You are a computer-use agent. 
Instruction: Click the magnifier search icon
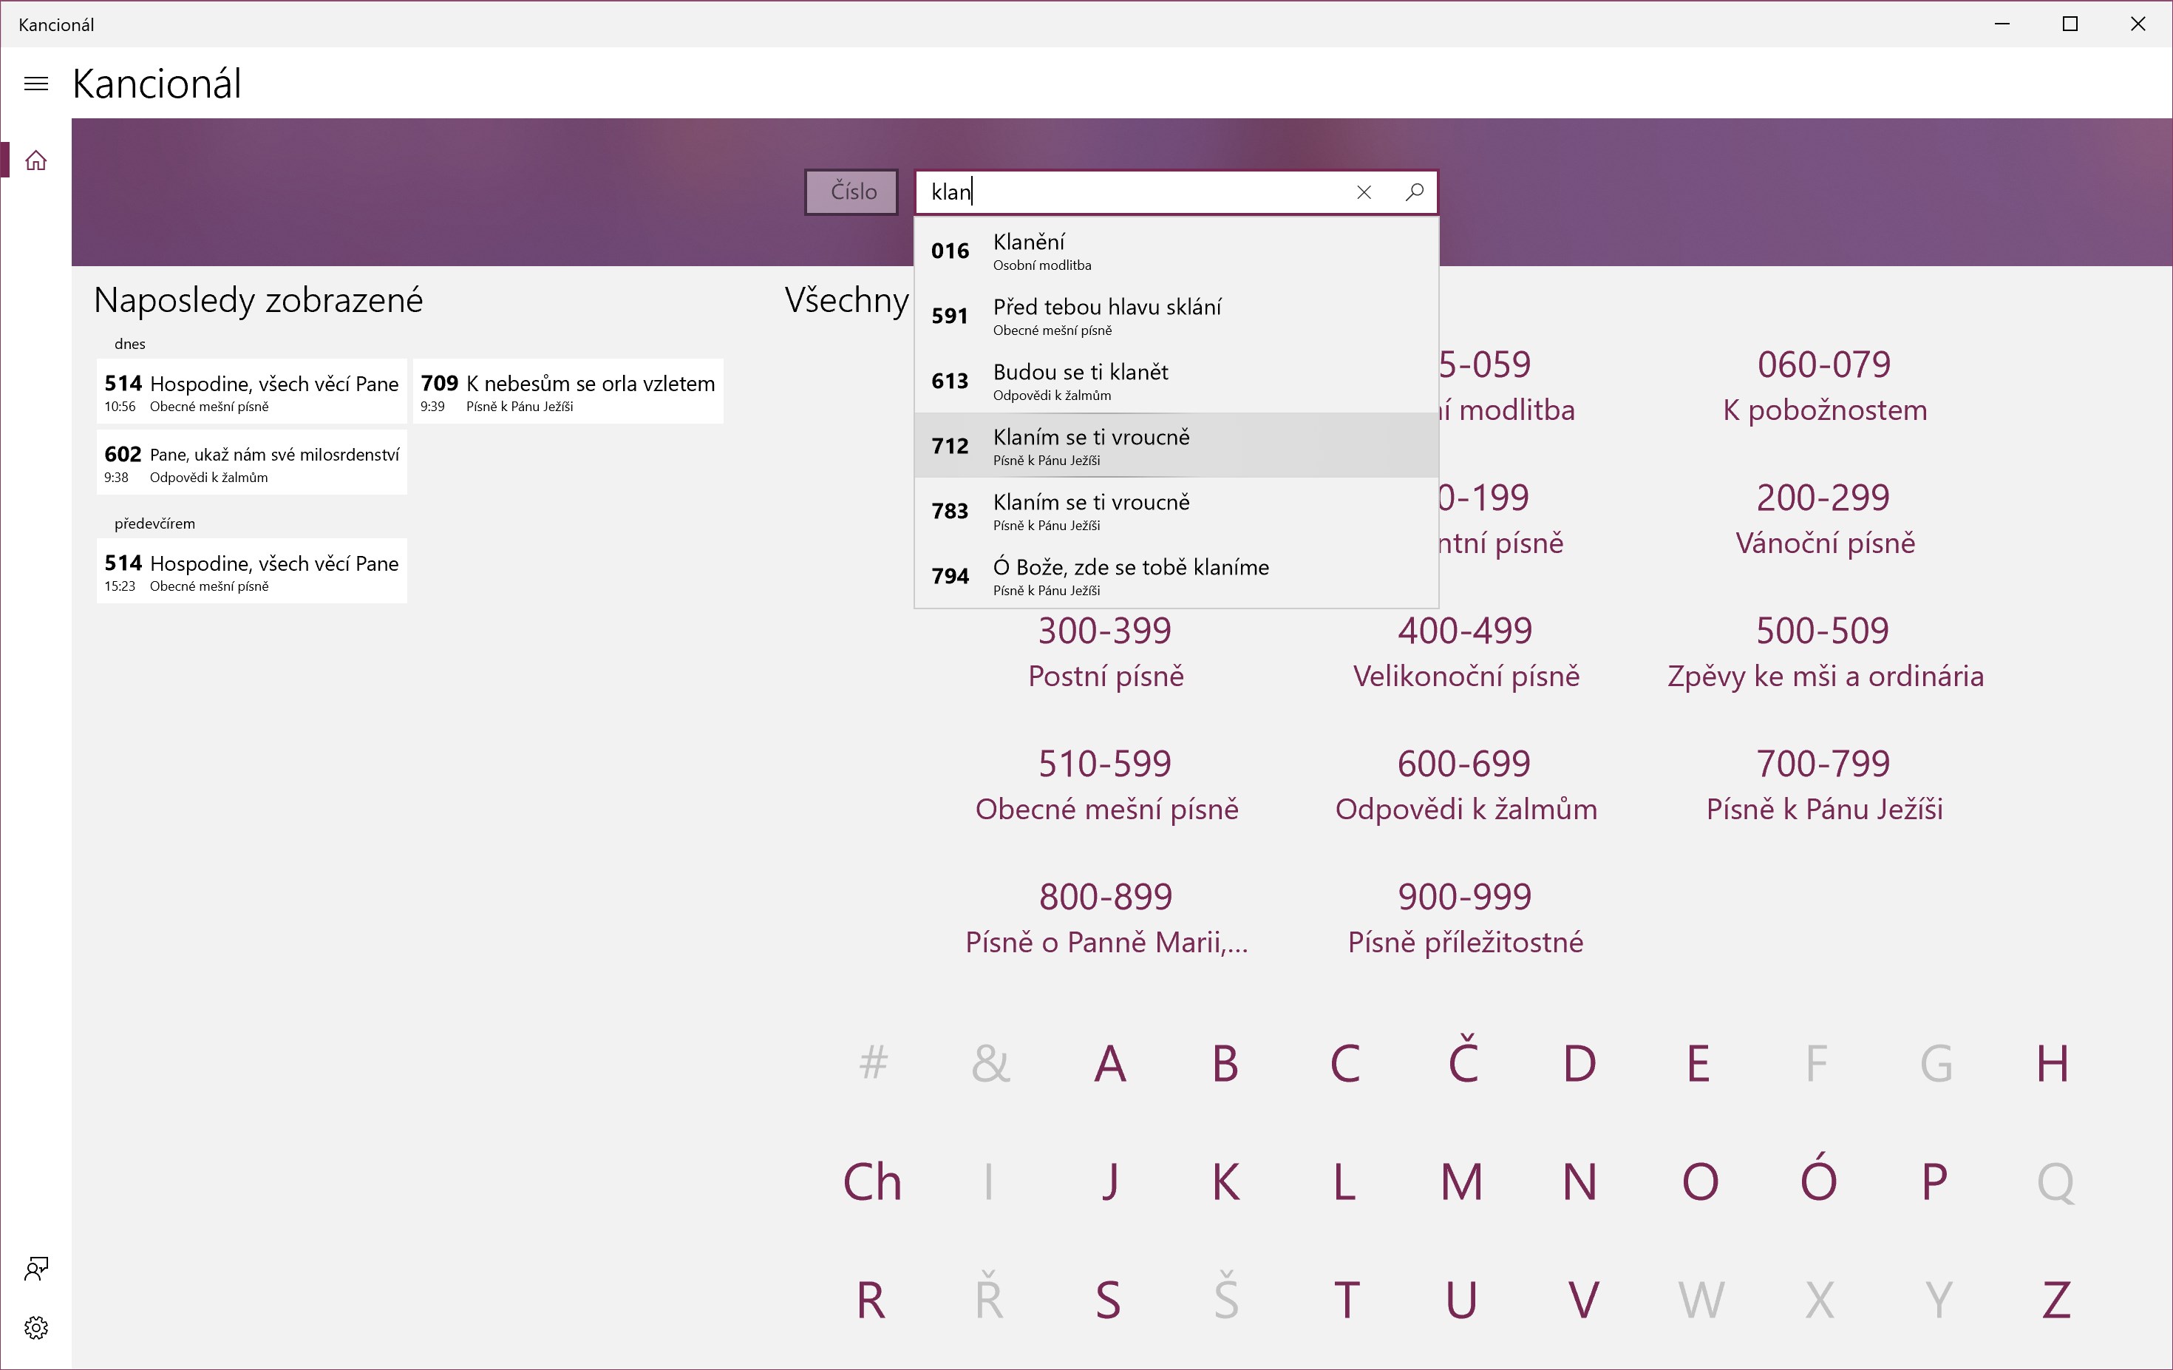tap(1414, 192)
